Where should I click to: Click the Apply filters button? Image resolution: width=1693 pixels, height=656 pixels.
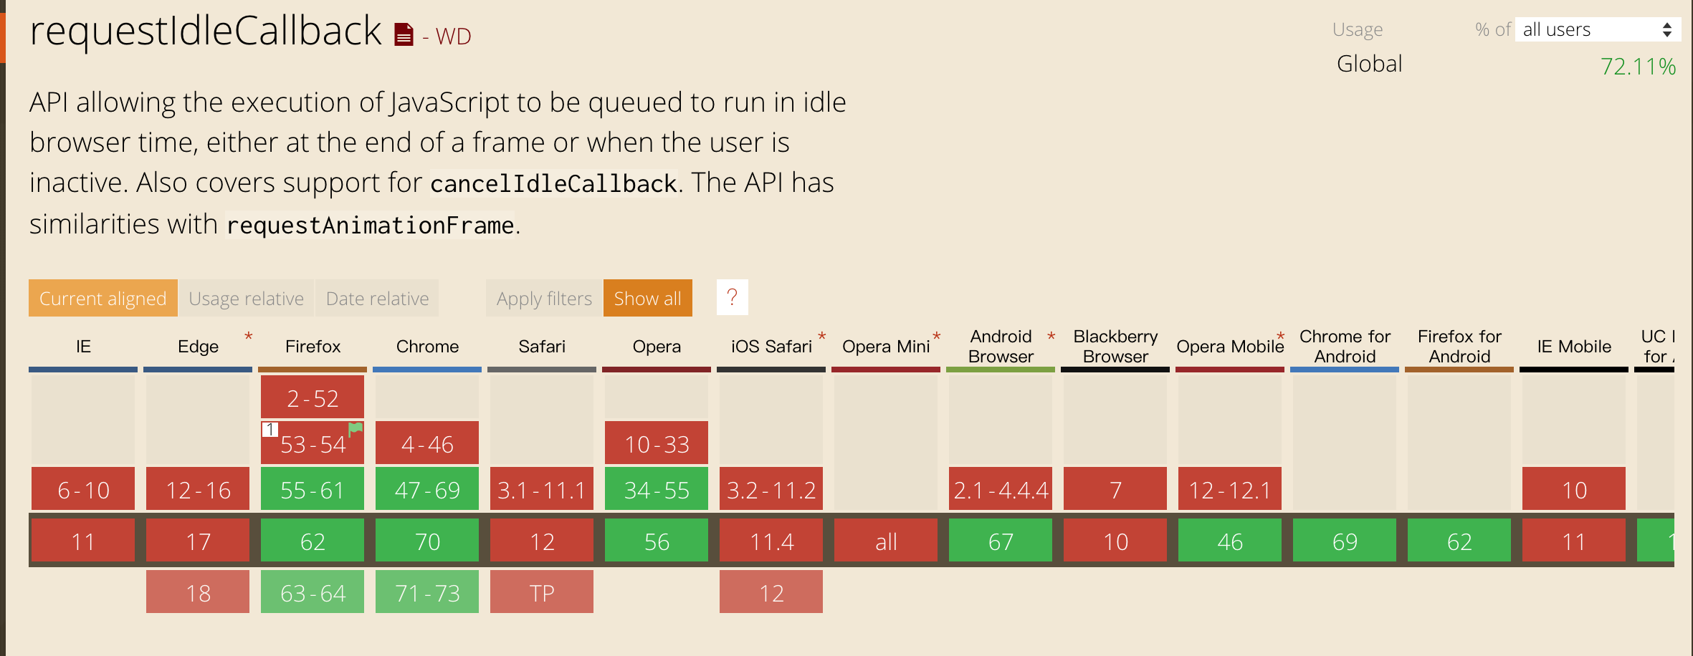[544, 298]
